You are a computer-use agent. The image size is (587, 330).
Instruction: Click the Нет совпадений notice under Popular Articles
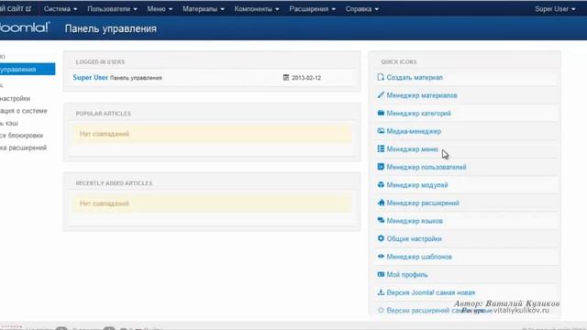point(212,134)
